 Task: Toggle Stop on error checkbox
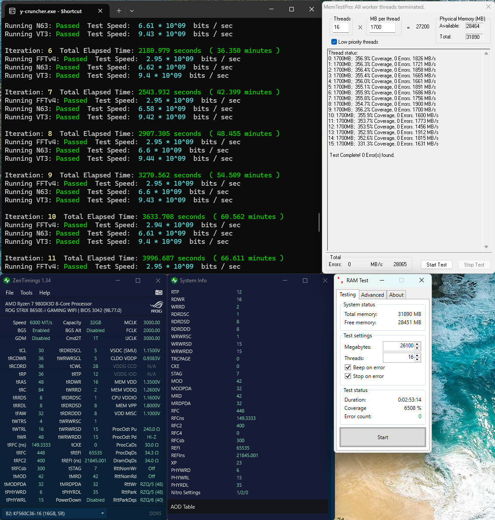tap(347, 376)
